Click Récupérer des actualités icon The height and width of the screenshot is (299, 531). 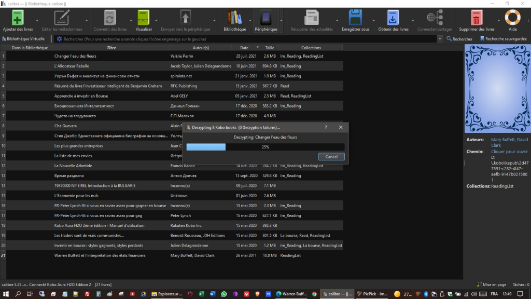tap(312, 18)
